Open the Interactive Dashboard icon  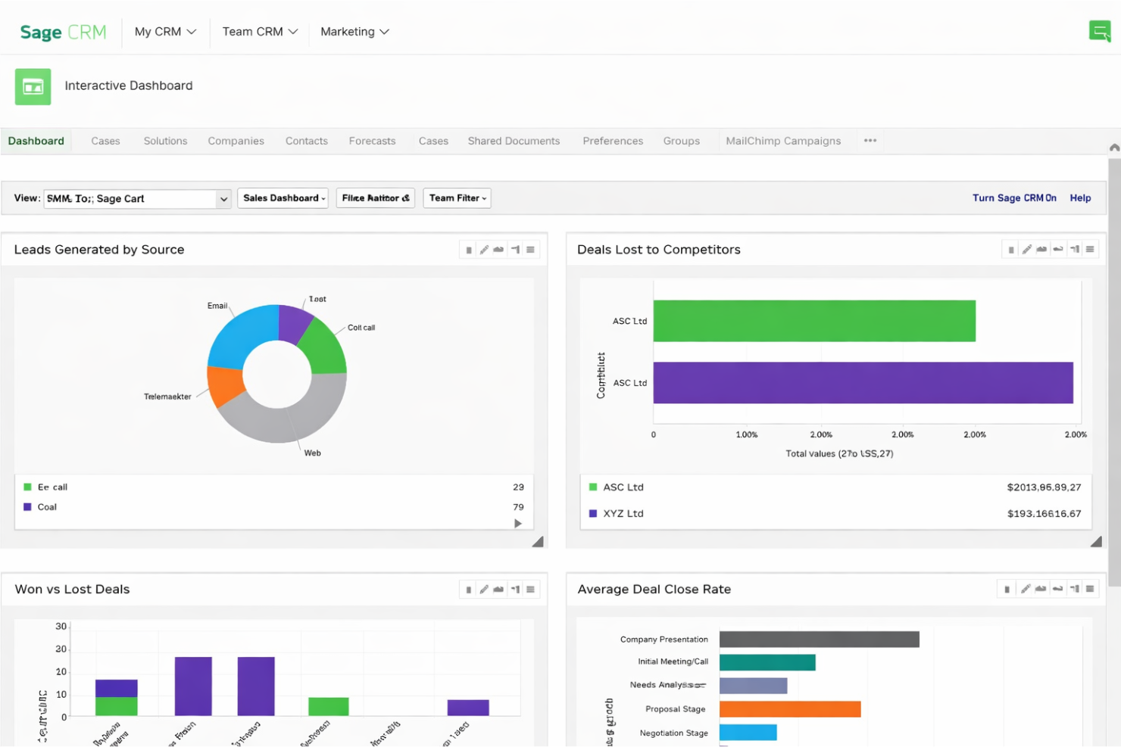pyautogui.click(x=33, y=86)
